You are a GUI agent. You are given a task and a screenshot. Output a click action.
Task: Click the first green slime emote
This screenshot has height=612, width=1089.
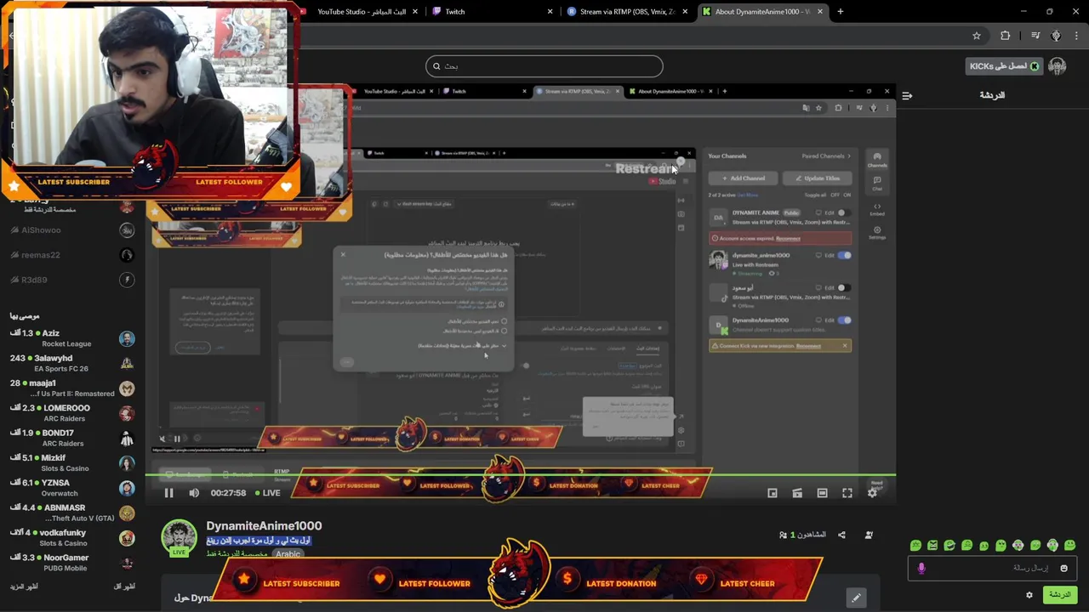tap(915, 545)
